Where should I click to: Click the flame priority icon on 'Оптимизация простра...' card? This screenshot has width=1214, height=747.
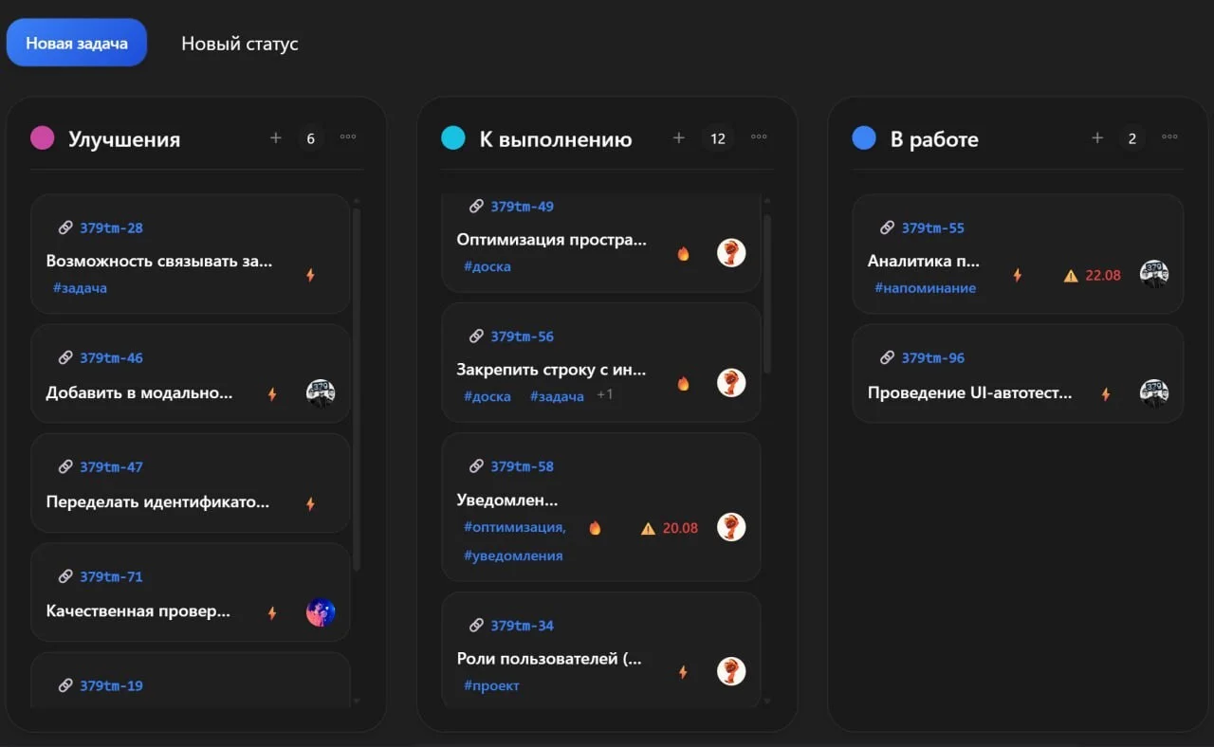[x=683, y=253]
